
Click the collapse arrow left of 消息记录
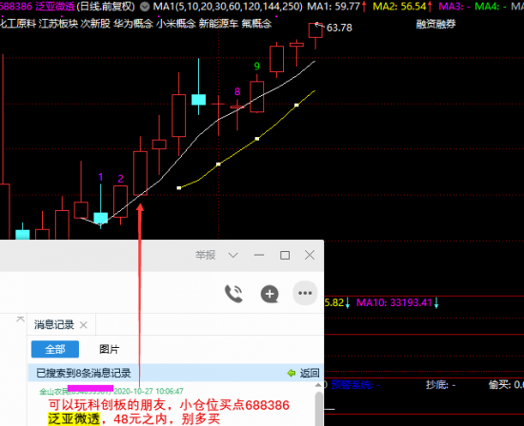(x=20, y=319)
